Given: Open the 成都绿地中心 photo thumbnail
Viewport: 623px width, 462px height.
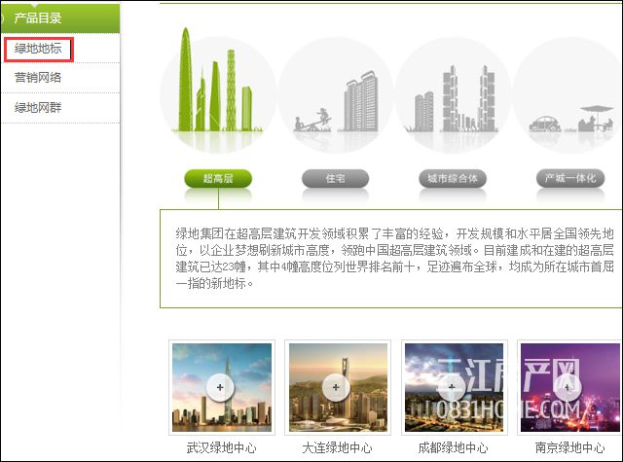Looking at the screenshot, I should 455,387.
